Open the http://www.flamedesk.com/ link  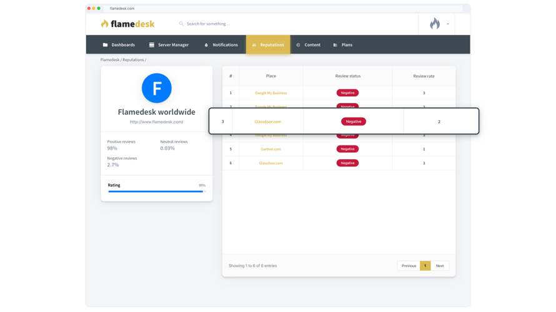(x=156, y=122)
